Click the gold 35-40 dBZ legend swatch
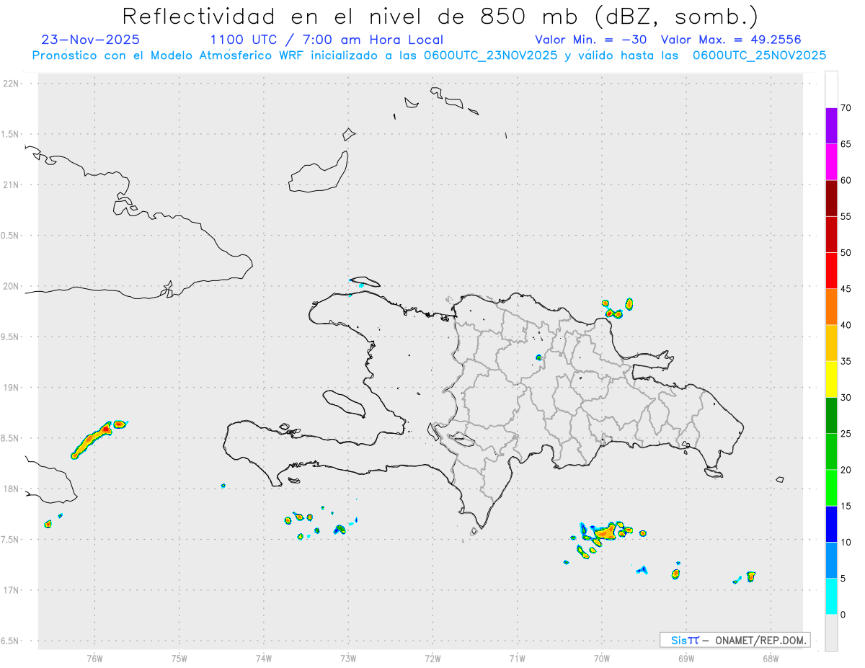 [831, 343]
